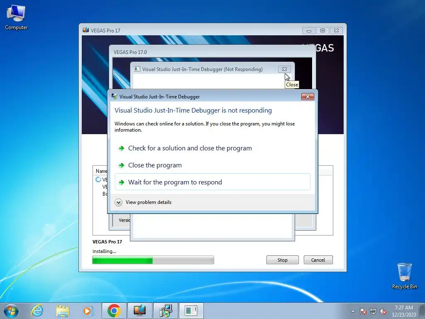Click the spinning busy icon in list
425x319 pixels.
(98, 179)
